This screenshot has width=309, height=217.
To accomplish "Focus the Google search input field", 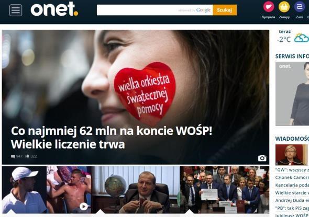I will [x=154, y=10].
